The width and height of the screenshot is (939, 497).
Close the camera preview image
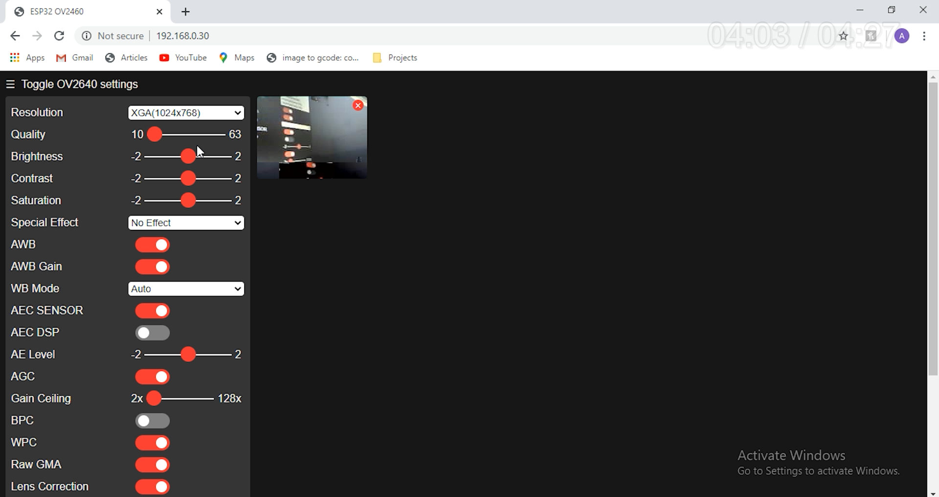pyautogui.click(x=358, y=105)
